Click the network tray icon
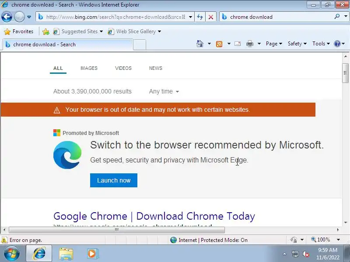Image resolution: width=350 pixels, height=262 pixels. [295, 254]
